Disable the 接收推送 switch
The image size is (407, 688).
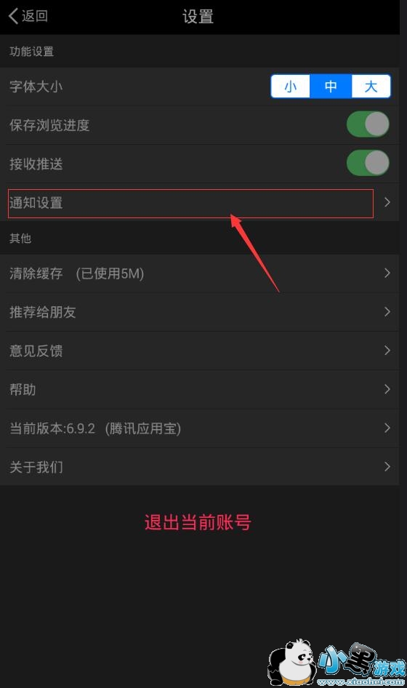click(x=368, y=163)
